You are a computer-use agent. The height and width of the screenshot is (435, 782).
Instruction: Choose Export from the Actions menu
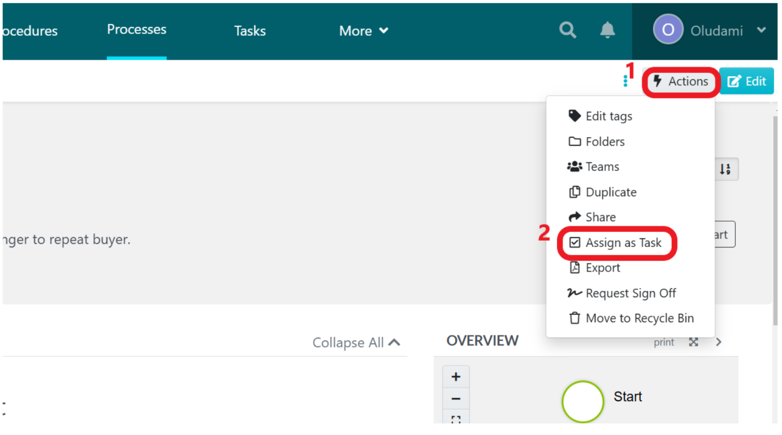pos(594,268)
